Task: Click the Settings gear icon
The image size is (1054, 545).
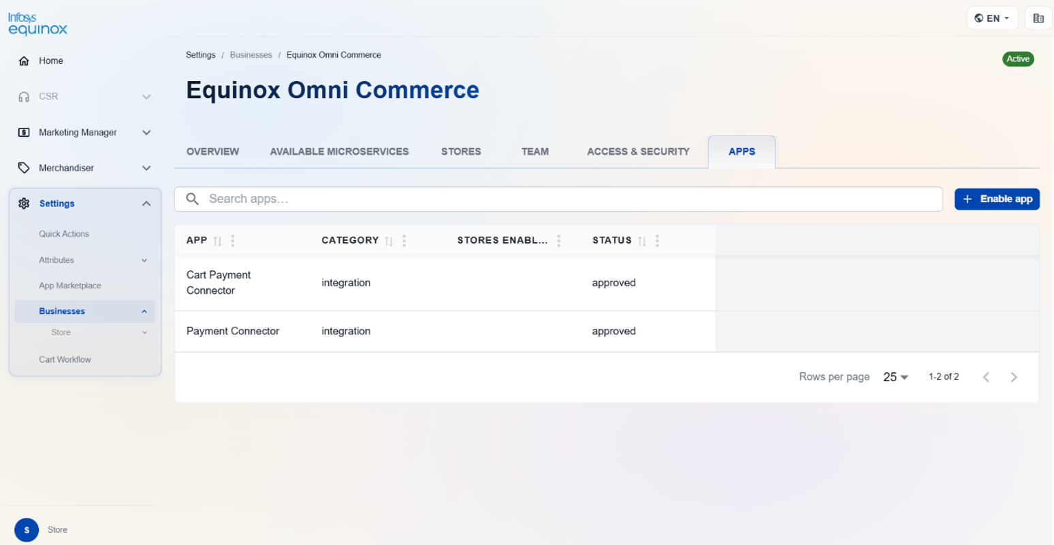Action: pos(24,203)
